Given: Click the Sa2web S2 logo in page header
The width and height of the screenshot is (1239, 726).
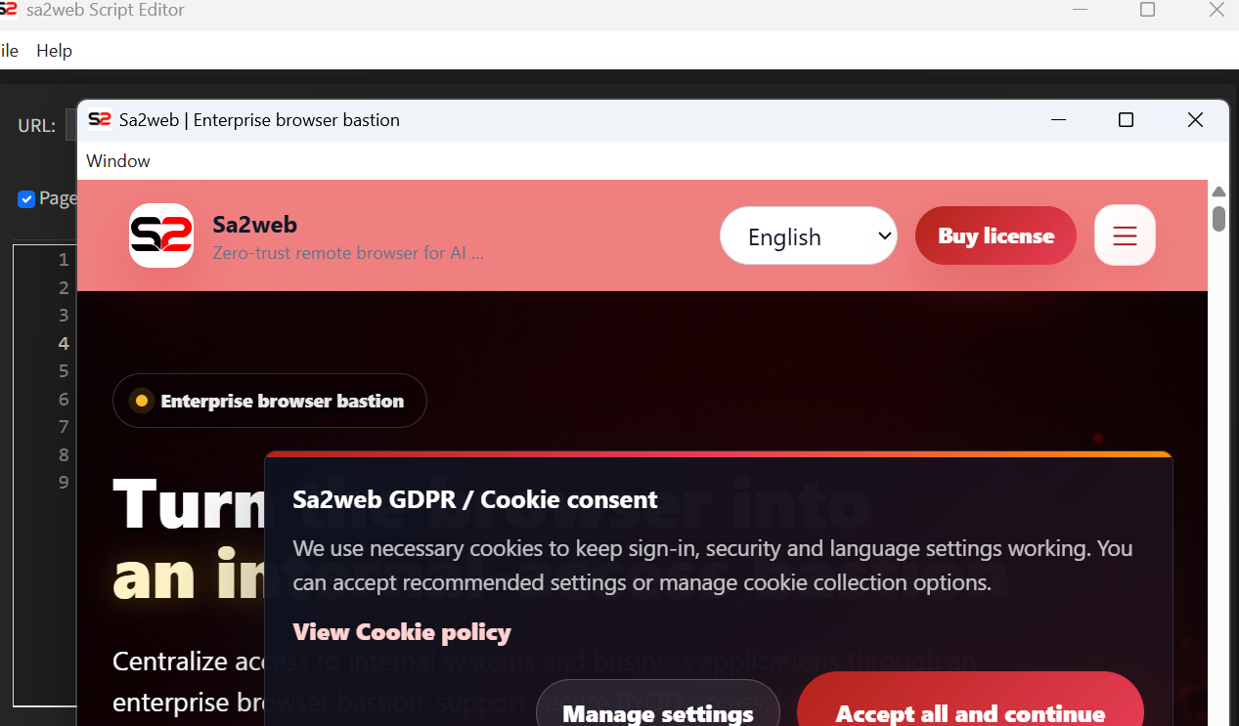Looking at the screenshot, I should 161,235.
